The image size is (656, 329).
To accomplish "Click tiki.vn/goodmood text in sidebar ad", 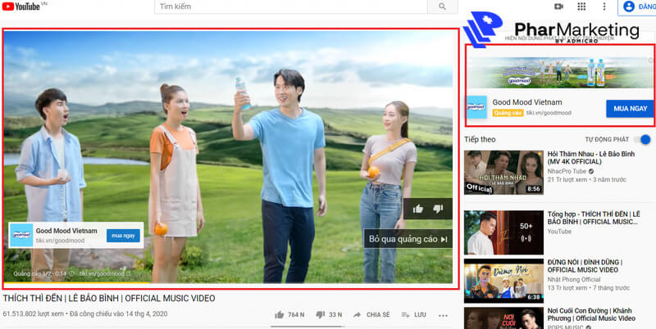I will (x=549, y=113).
